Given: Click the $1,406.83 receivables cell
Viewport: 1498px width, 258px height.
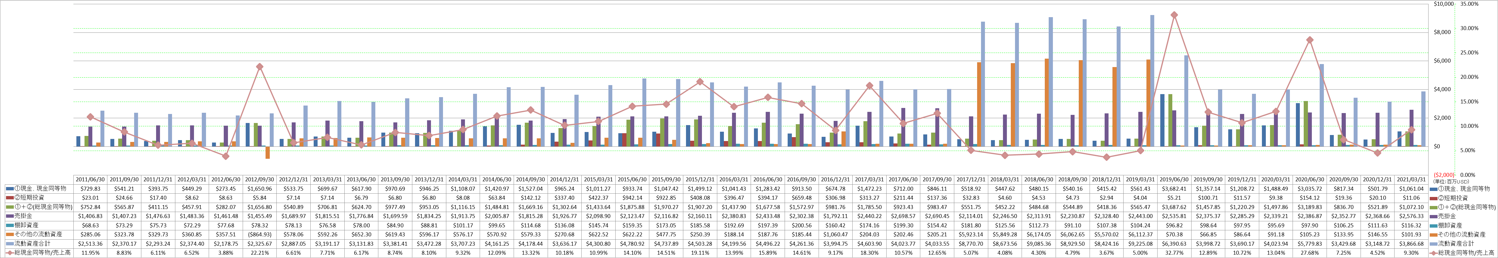Looking at the screenshot, I should [x=90, y=216].
